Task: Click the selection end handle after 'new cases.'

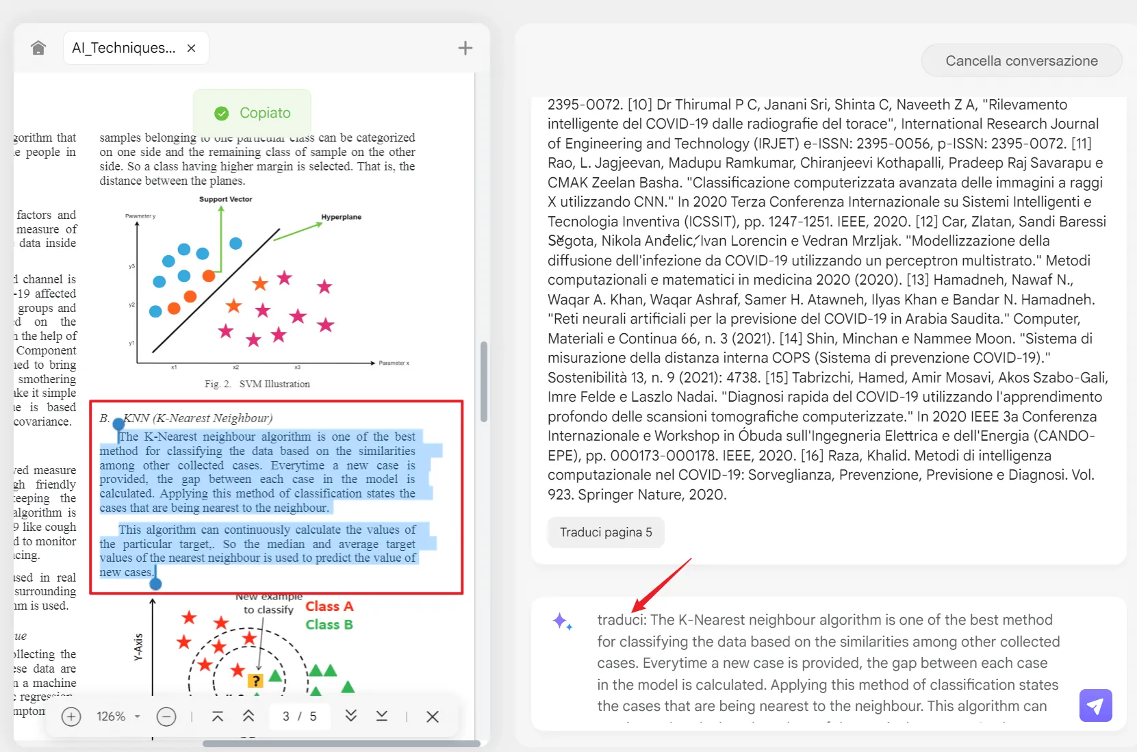Action: pyautogui.click(x=155, y=584)
